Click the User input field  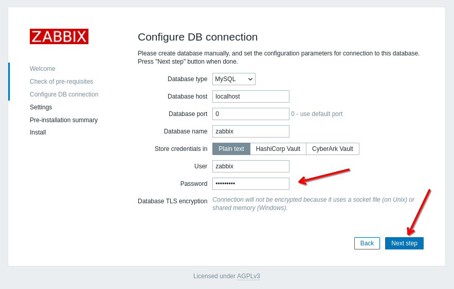click(250, 166)
